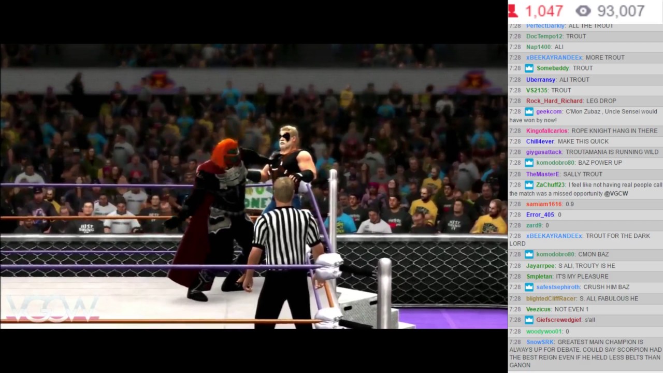Open the Uberransy username
The image size is (663, 373).
(x=541, y=80)
